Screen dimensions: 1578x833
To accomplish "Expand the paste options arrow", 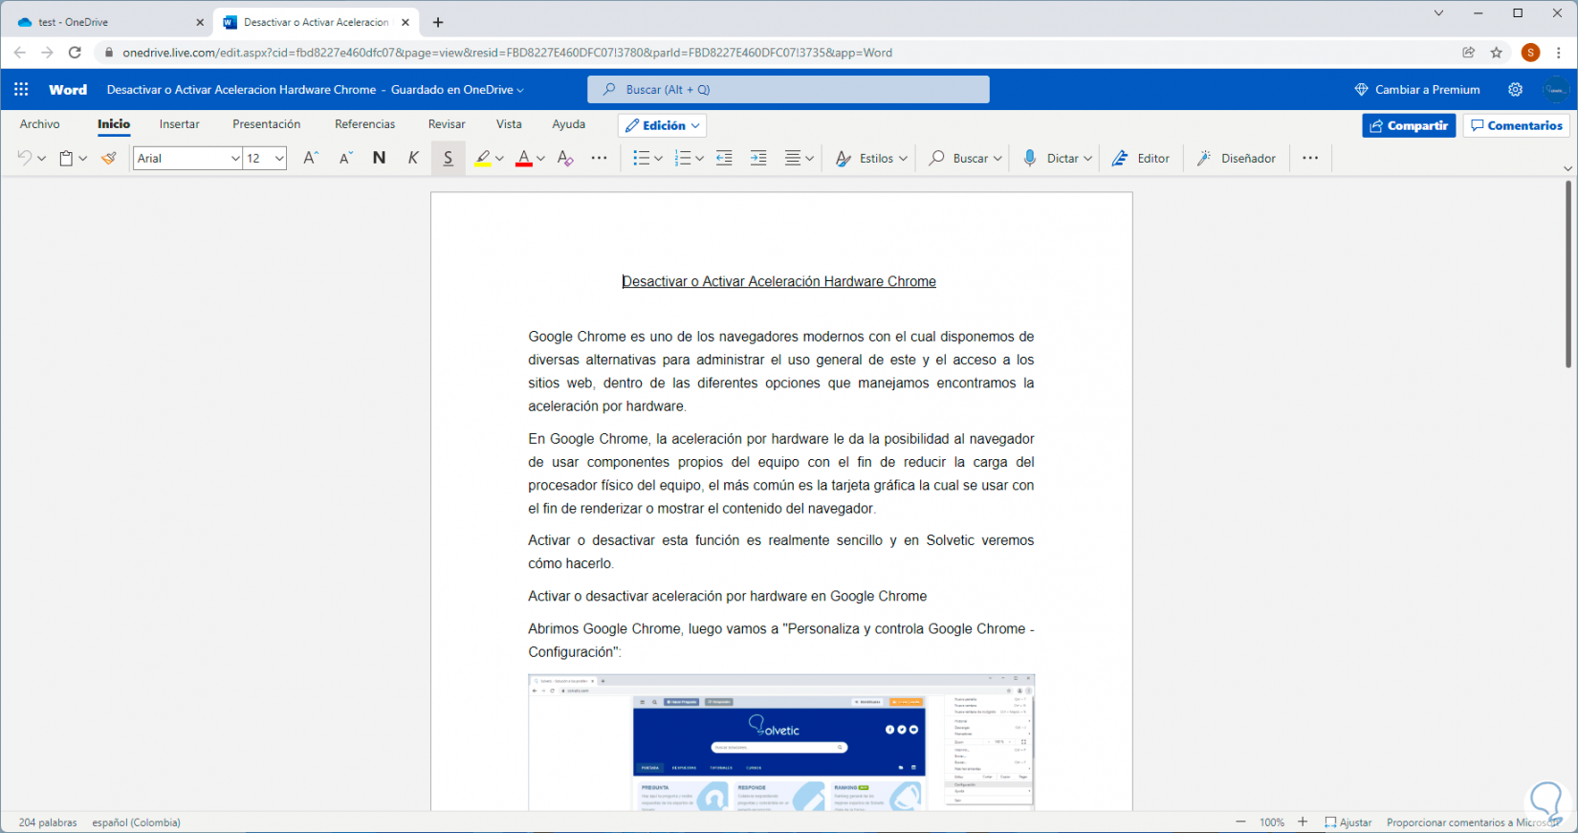I will 83,159.
